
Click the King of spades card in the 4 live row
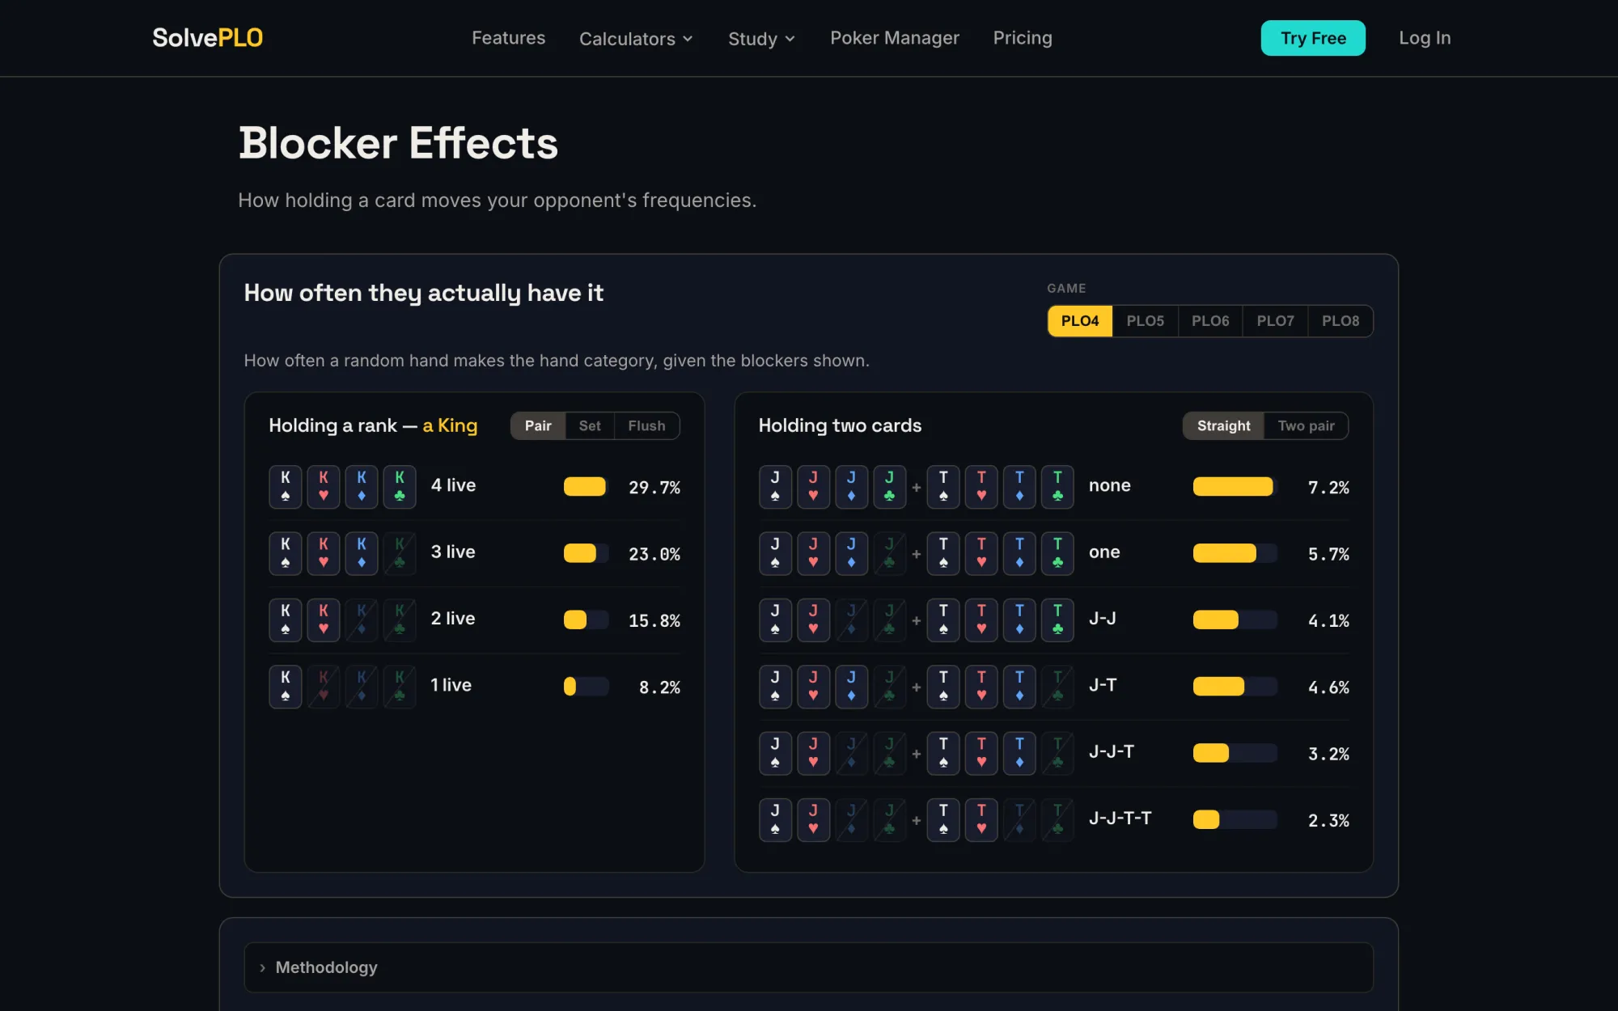286,486
